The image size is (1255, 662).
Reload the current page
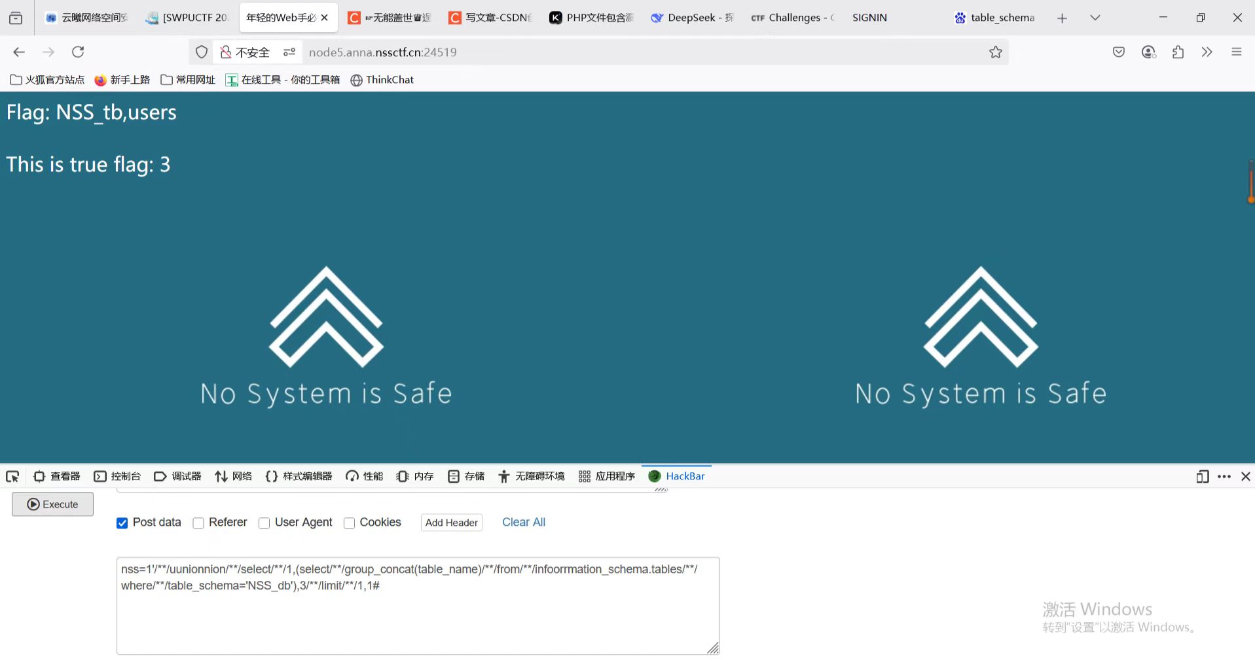point(78,52)
